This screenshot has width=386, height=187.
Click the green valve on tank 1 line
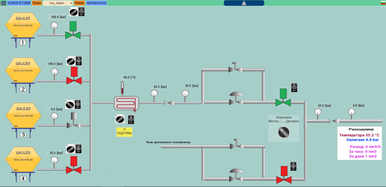tap(73, 30)
